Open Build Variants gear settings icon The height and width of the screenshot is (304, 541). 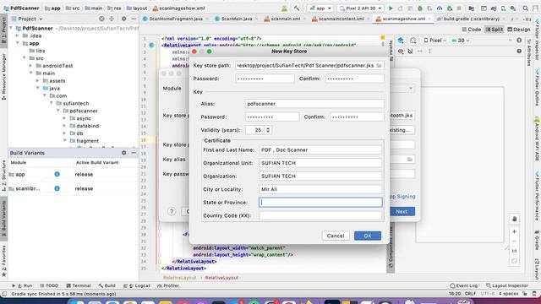pos(123,153)
